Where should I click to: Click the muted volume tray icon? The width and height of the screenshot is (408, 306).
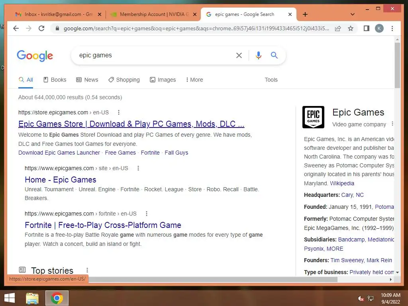click(360, 298)
